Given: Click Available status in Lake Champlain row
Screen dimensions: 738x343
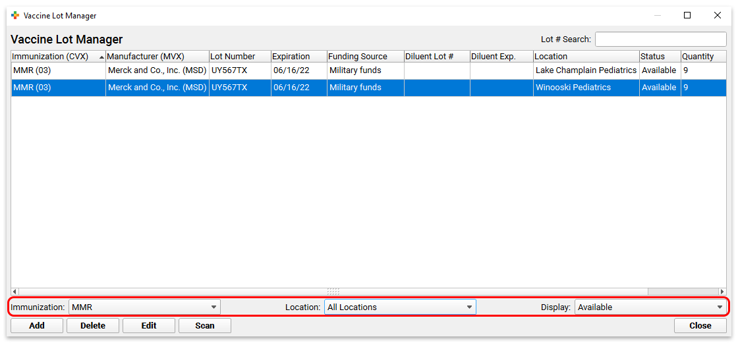Looking at the screenshot, I should [x=660, y=70].
